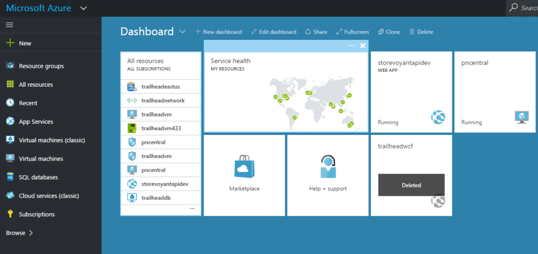Image resolution: width=538 pixels, height=254 pixels.
Task: Click the All resources tile heading
Action: tap(146, 61)
